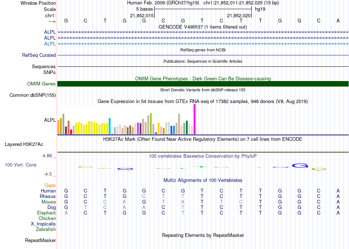Click the Elephant species row label
Viewport: 349px width, 249px height.
click(46, 213)
